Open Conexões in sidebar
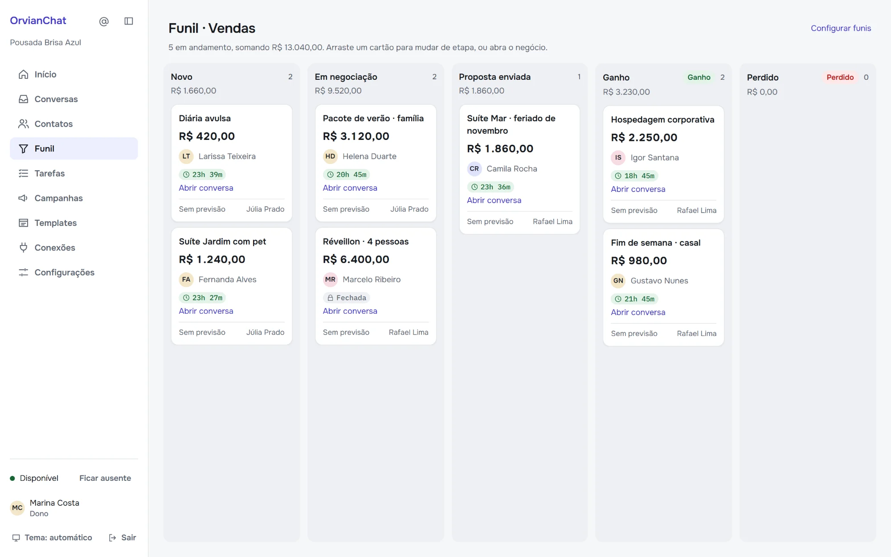The width and height of the screenshot is (891, 557). tap(74, 247)
